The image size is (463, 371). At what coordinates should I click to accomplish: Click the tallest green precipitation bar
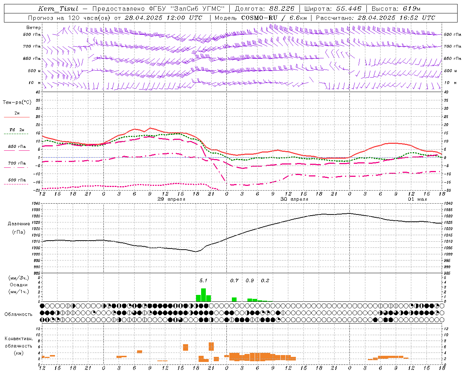(x=203, y=295)
